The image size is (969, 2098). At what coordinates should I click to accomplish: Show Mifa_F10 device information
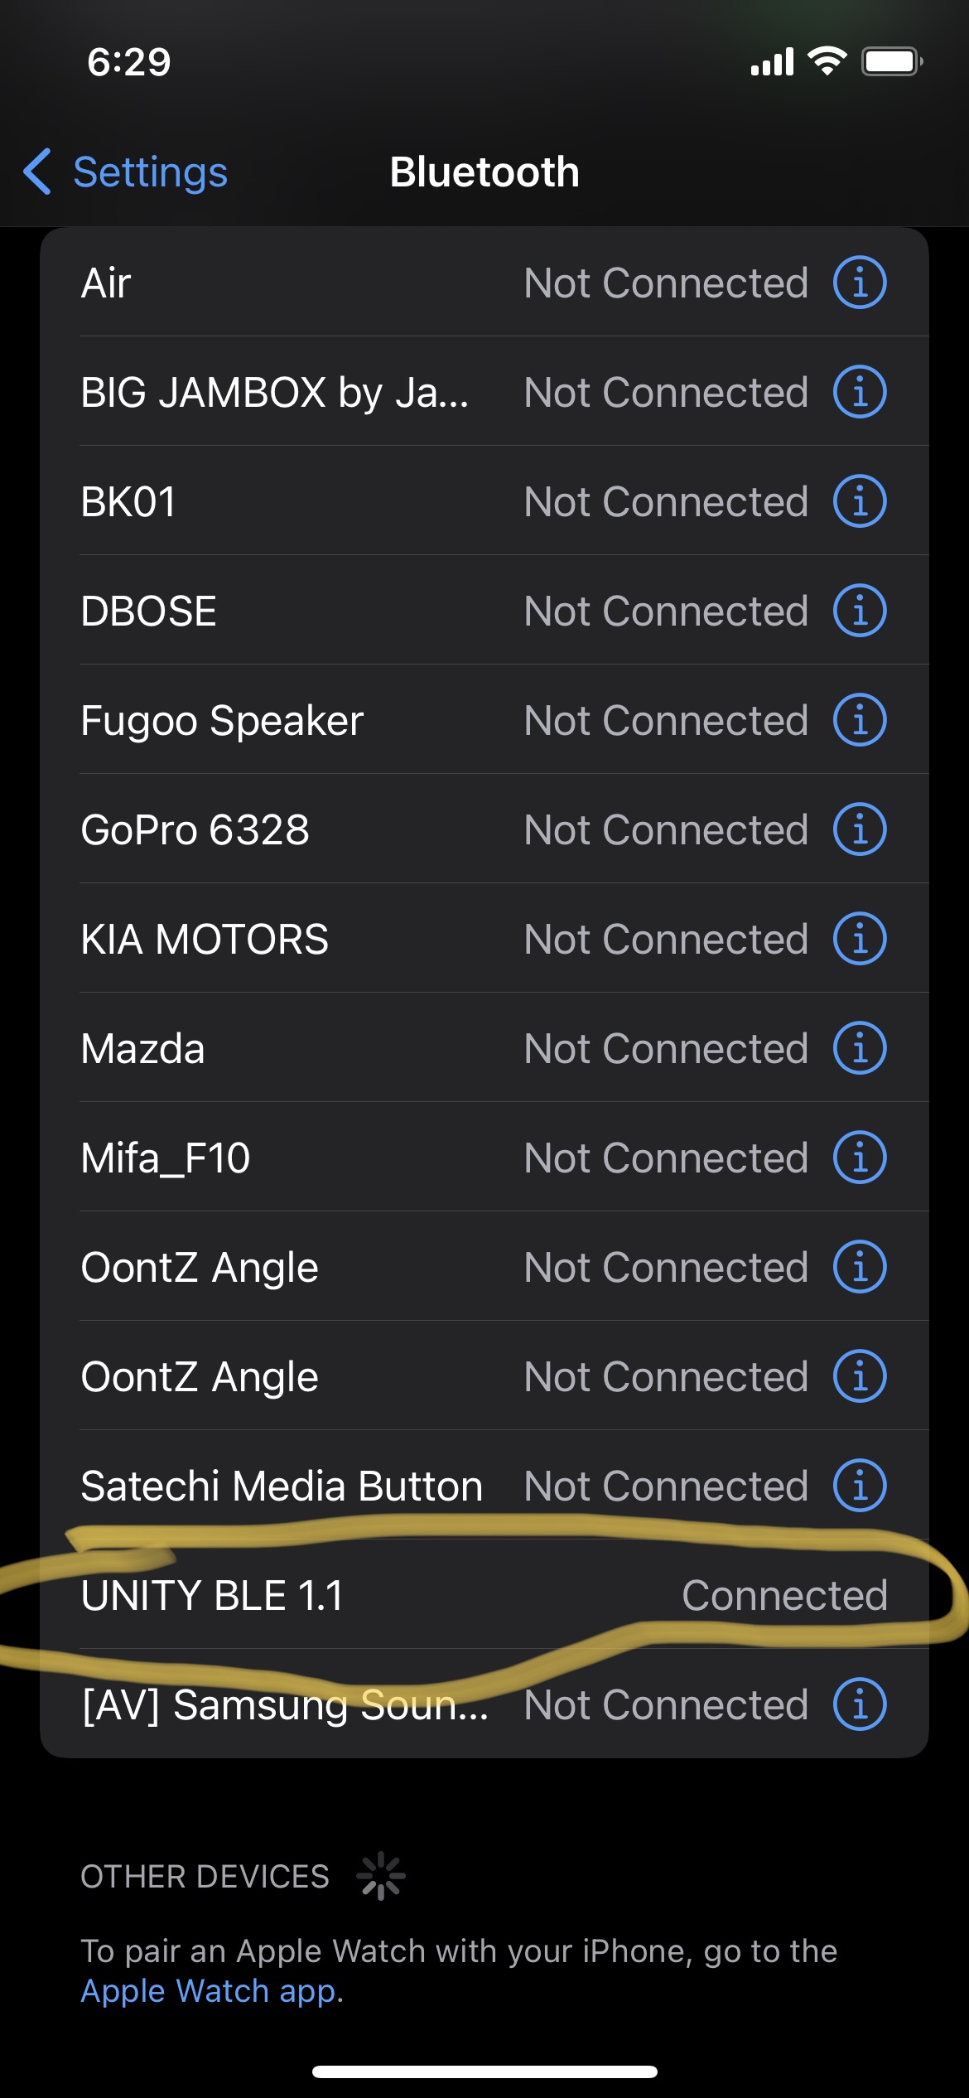860,1158
